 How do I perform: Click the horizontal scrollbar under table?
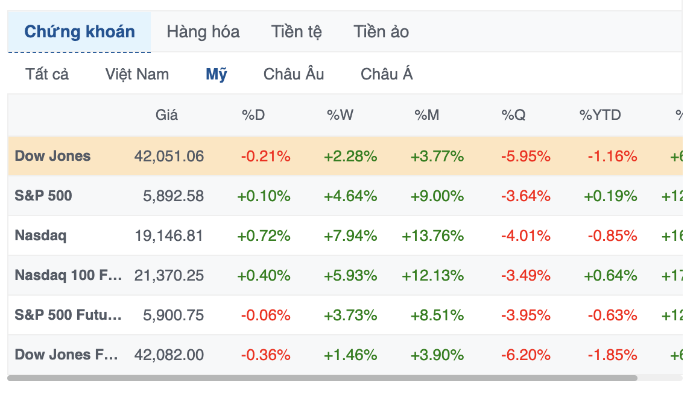pos(322,379)
